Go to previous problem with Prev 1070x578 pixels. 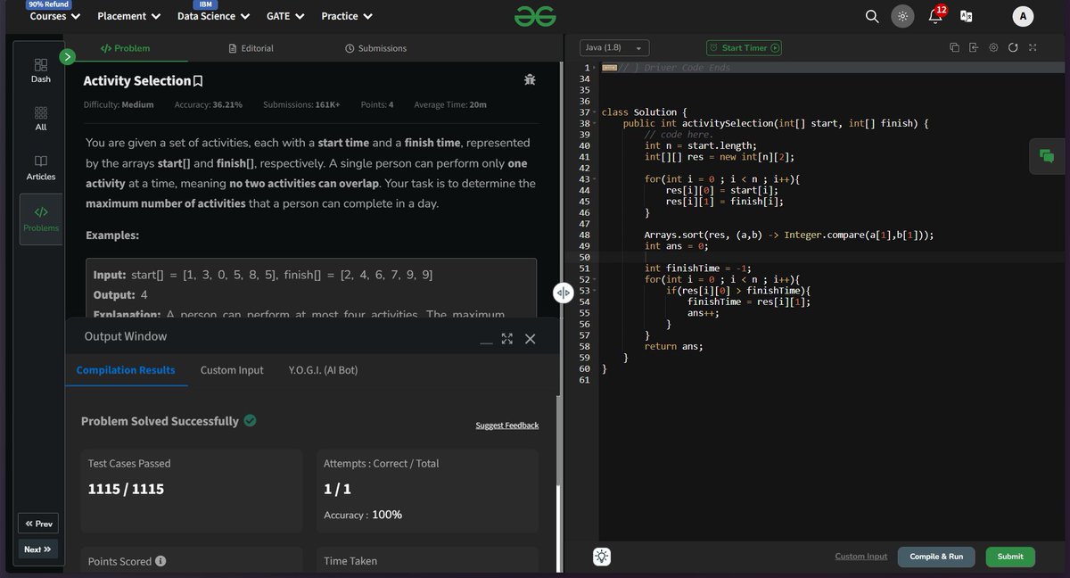(x=38, y=524)
